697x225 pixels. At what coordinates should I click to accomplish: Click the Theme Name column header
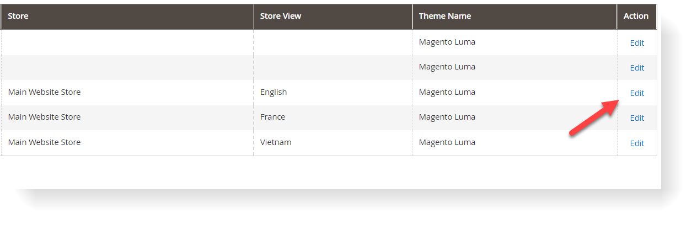445,16
